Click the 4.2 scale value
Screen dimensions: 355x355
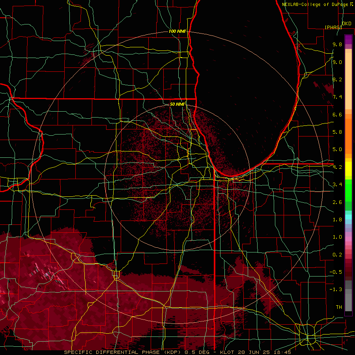337,167
